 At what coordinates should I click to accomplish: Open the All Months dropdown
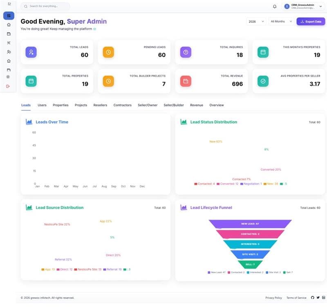(280, 21)
